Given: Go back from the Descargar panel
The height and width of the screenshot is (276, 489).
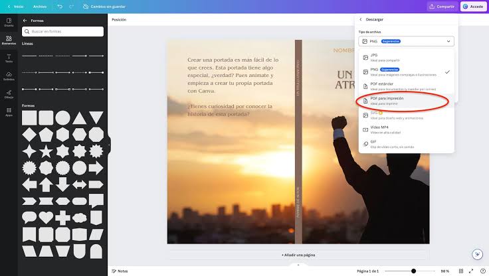Looking at the screenshot, I should [361, 19].
